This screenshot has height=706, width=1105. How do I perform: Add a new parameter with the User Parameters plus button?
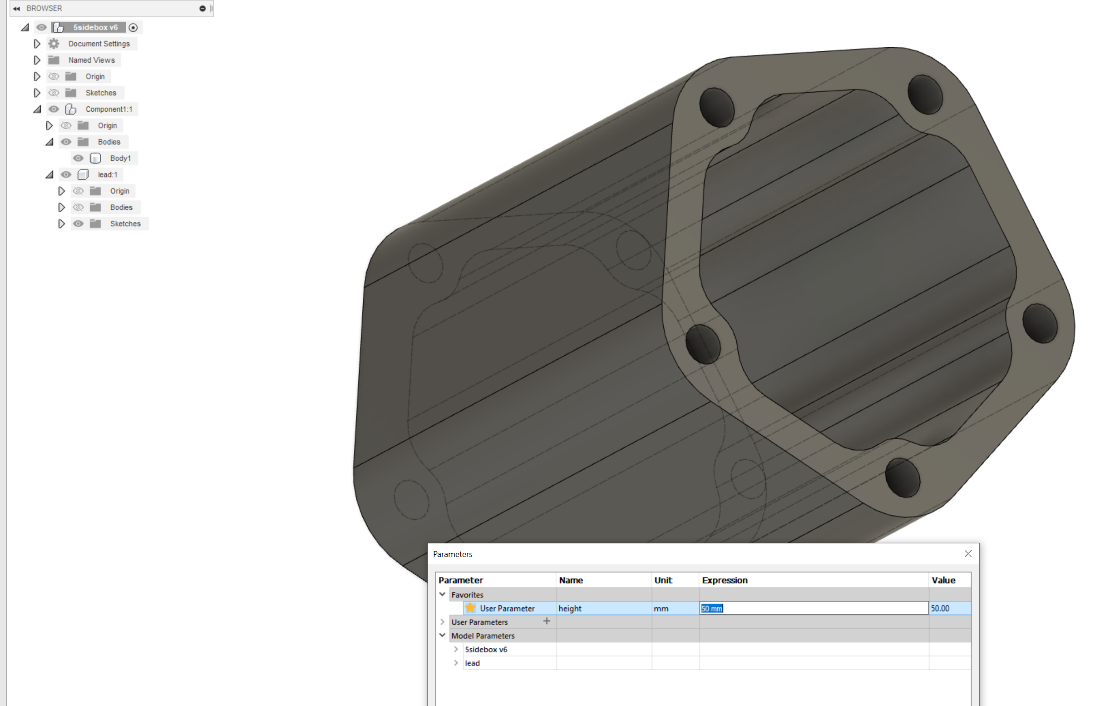pos(547,621)
